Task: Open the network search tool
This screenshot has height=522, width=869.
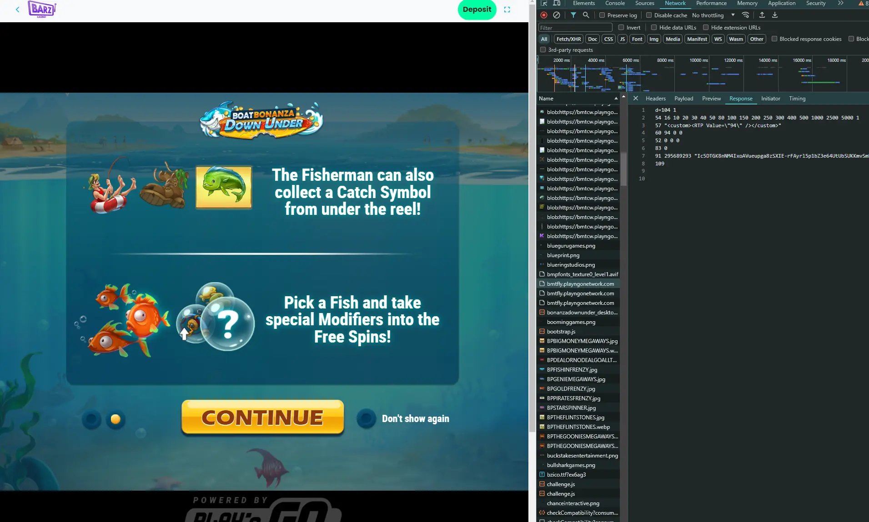Action: tap(586, 15)
